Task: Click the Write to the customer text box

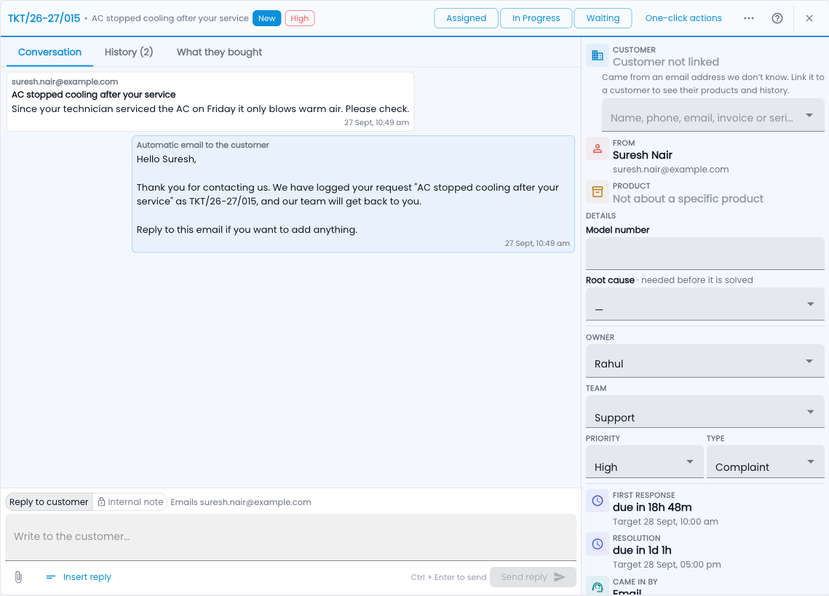Action: [291, 537]
